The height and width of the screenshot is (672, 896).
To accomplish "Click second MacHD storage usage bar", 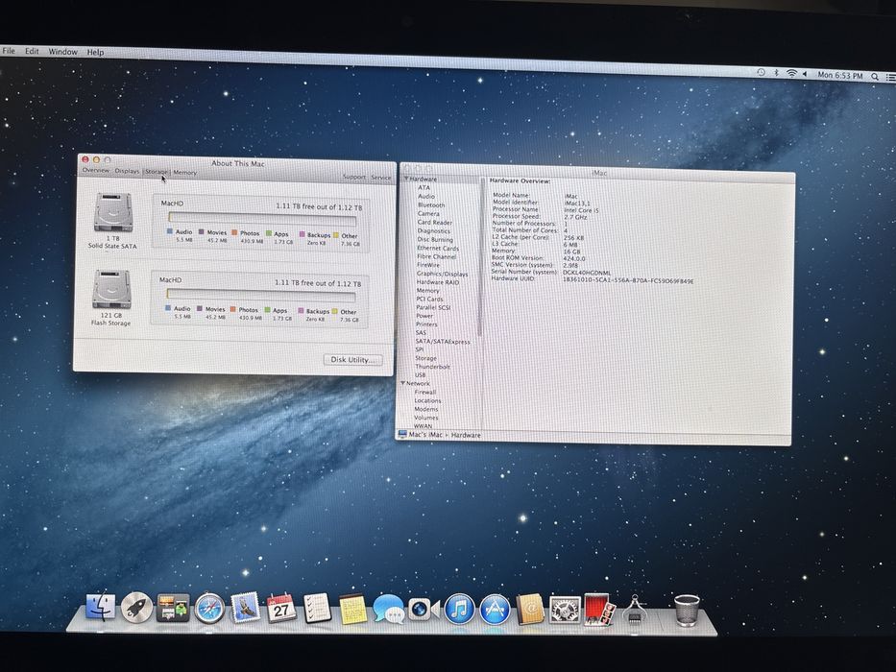I will [x=261, y=295].
